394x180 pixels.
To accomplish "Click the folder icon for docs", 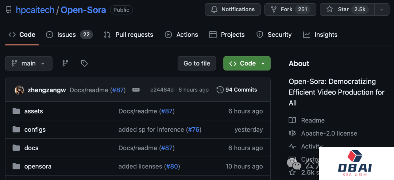I will click(16, 148).
